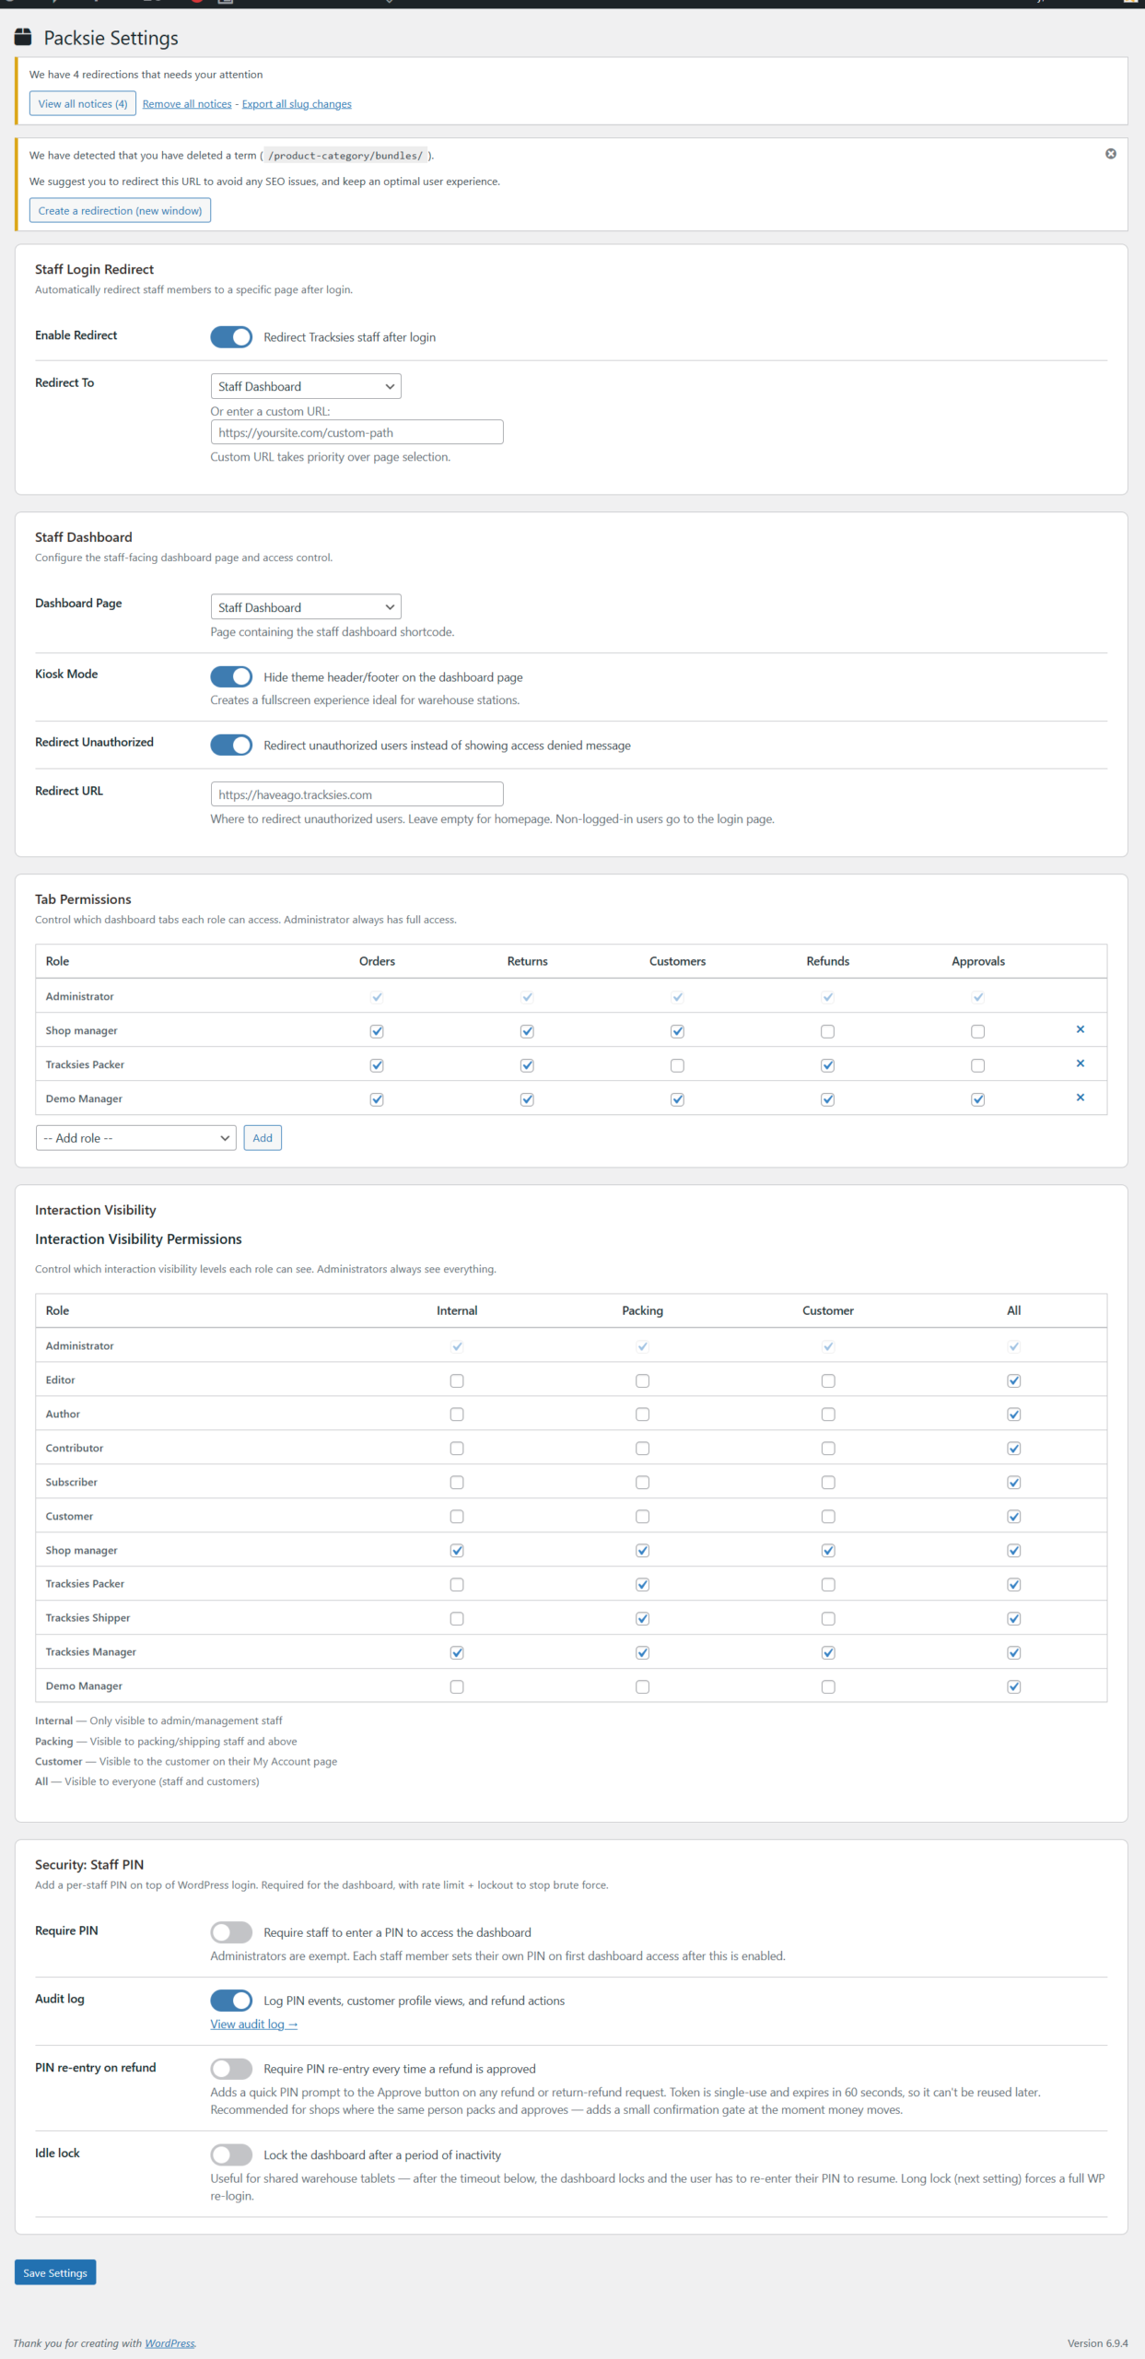Uncheck All visibility for Contributor role
The width and height of the screenshot is (1145, 2359).
[1013, 1448]
